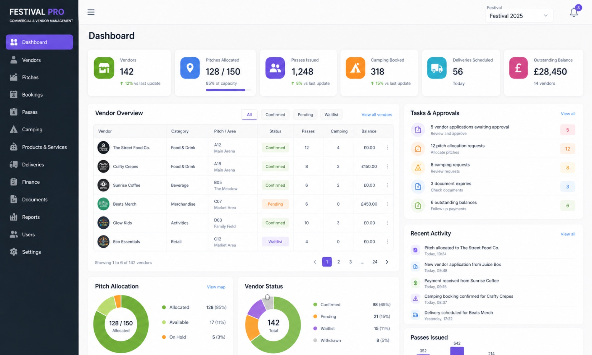Filter vendor table by Waitlist
Image resolution: width=592 pixels, height=355 pixels.
click(x=331, y=114)
